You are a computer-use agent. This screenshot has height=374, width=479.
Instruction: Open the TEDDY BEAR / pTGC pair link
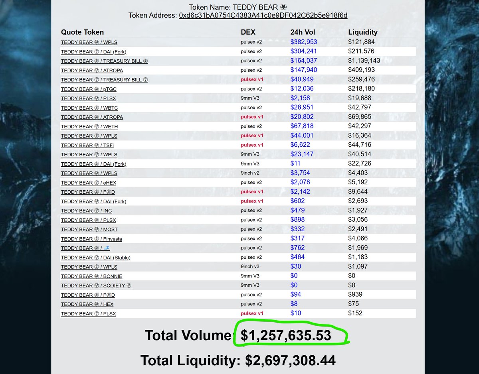click(89, 89)
